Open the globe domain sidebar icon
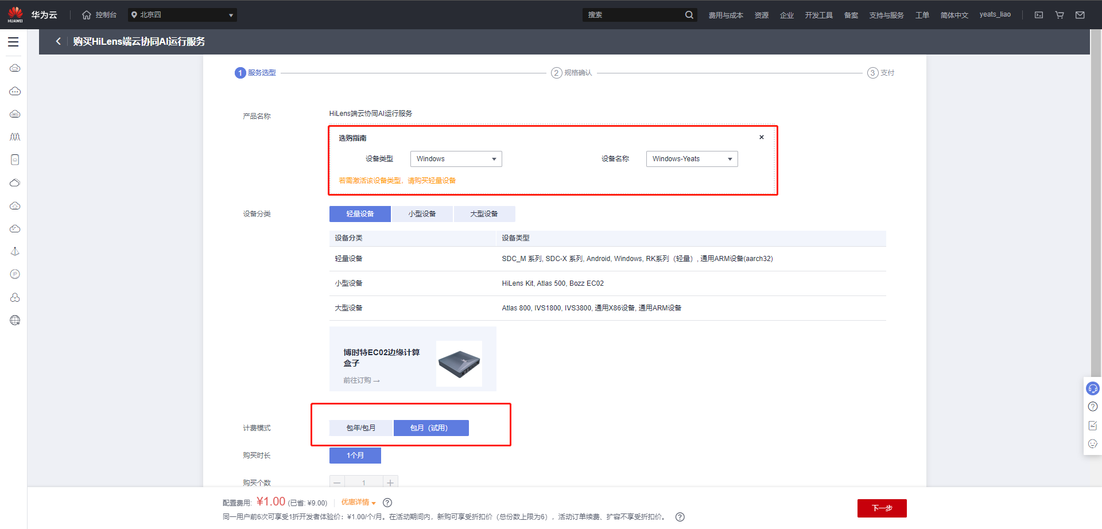The image size is (1102, 529). 15,320
